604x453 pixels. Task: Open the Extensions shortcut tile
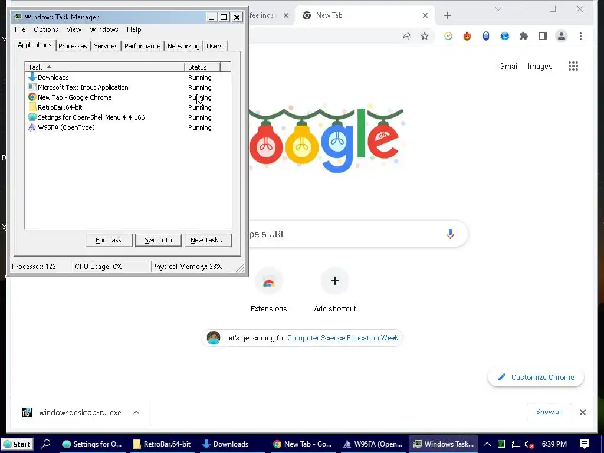pos(268,289)
